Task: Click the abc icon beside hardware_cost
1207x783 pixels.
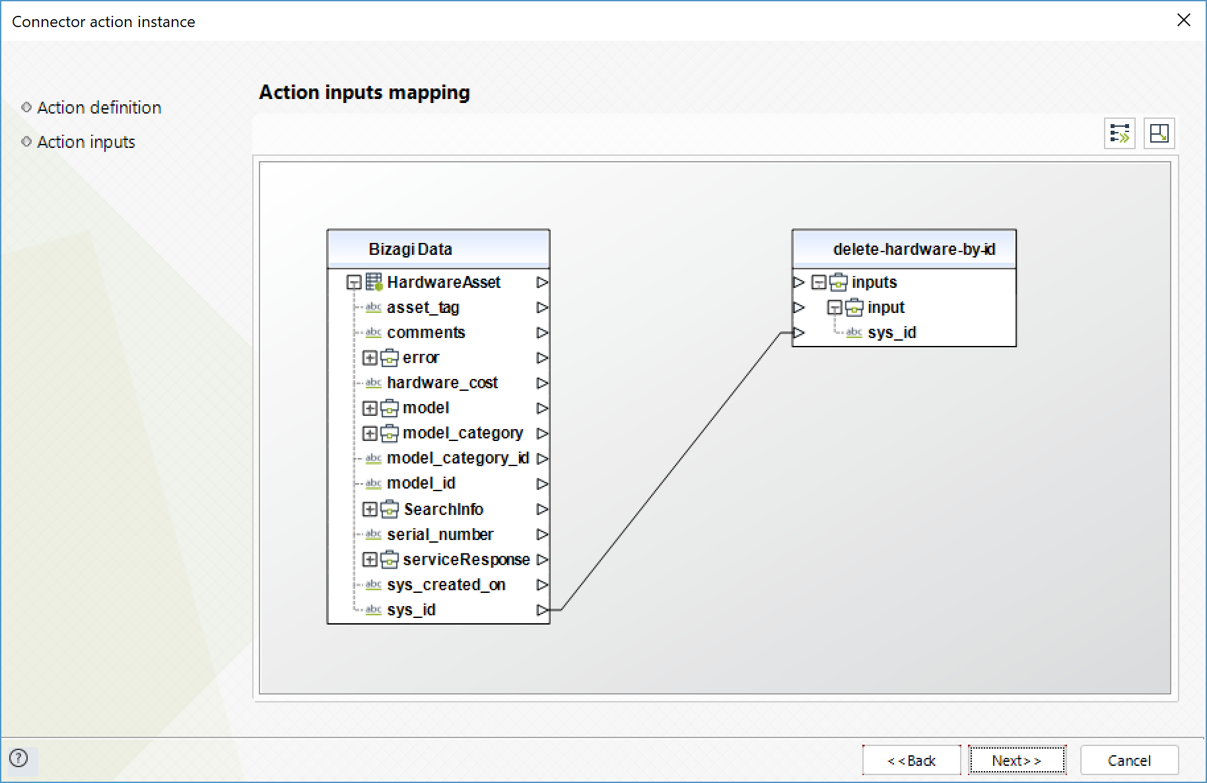Action: [374, 383]
